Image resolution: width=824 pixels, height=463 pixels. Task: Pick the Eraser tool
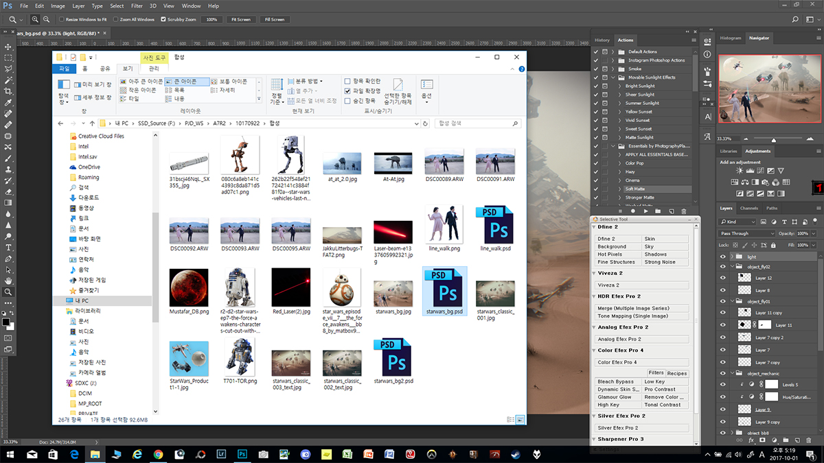8,191
